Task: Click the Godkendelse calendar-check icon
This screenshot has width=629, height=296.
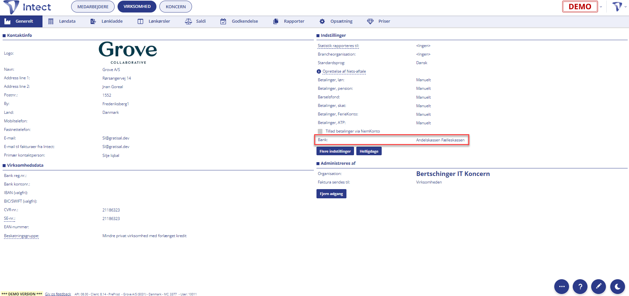Action: click(x=223, y=21)
